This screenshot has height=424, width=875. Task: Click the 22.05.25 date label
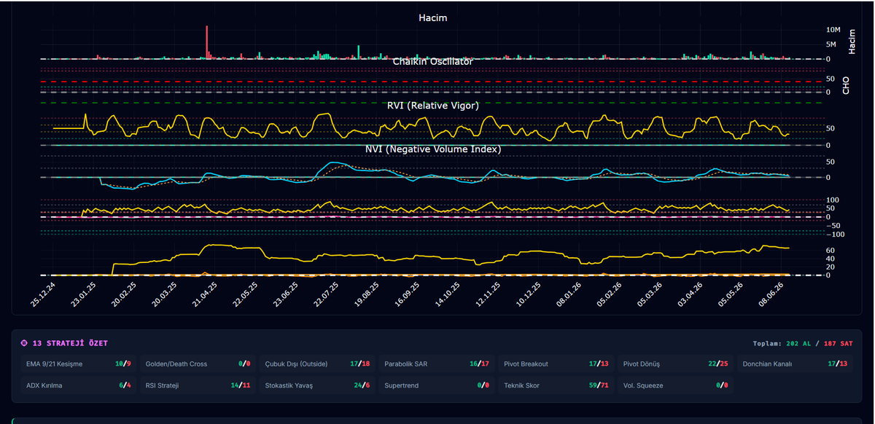point(246,295)
